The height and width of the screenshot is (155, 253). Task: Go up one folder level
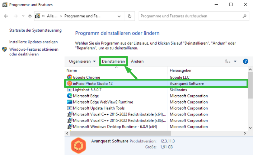[x=30, y=16]
